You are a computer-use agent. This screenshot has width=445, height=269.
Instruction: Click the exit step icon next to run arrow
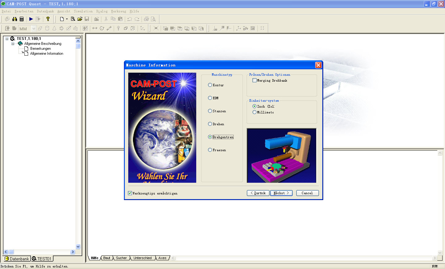tap(38, 19)
